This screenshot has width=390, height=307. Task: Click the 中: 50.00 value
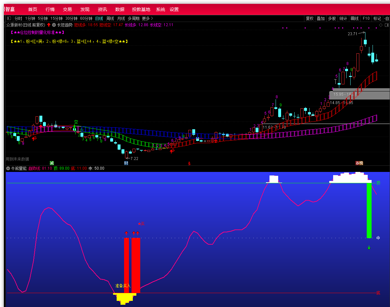click(96, 168)
